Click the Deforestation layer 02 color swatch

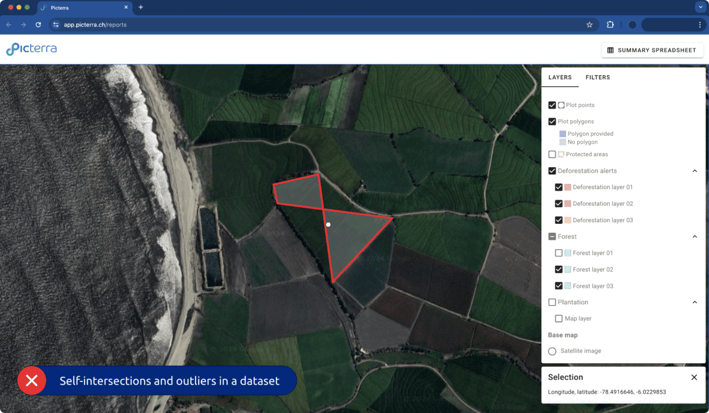(568, 204)
